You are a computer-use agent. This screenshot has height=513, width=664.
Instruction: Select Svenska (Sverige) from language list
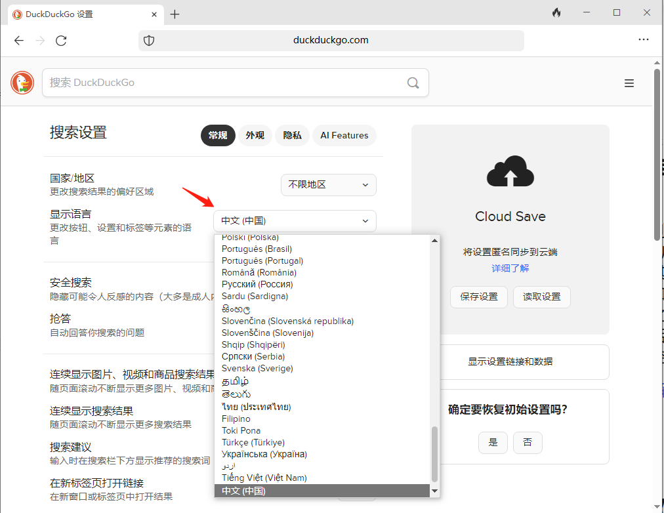tap(257, 368)
